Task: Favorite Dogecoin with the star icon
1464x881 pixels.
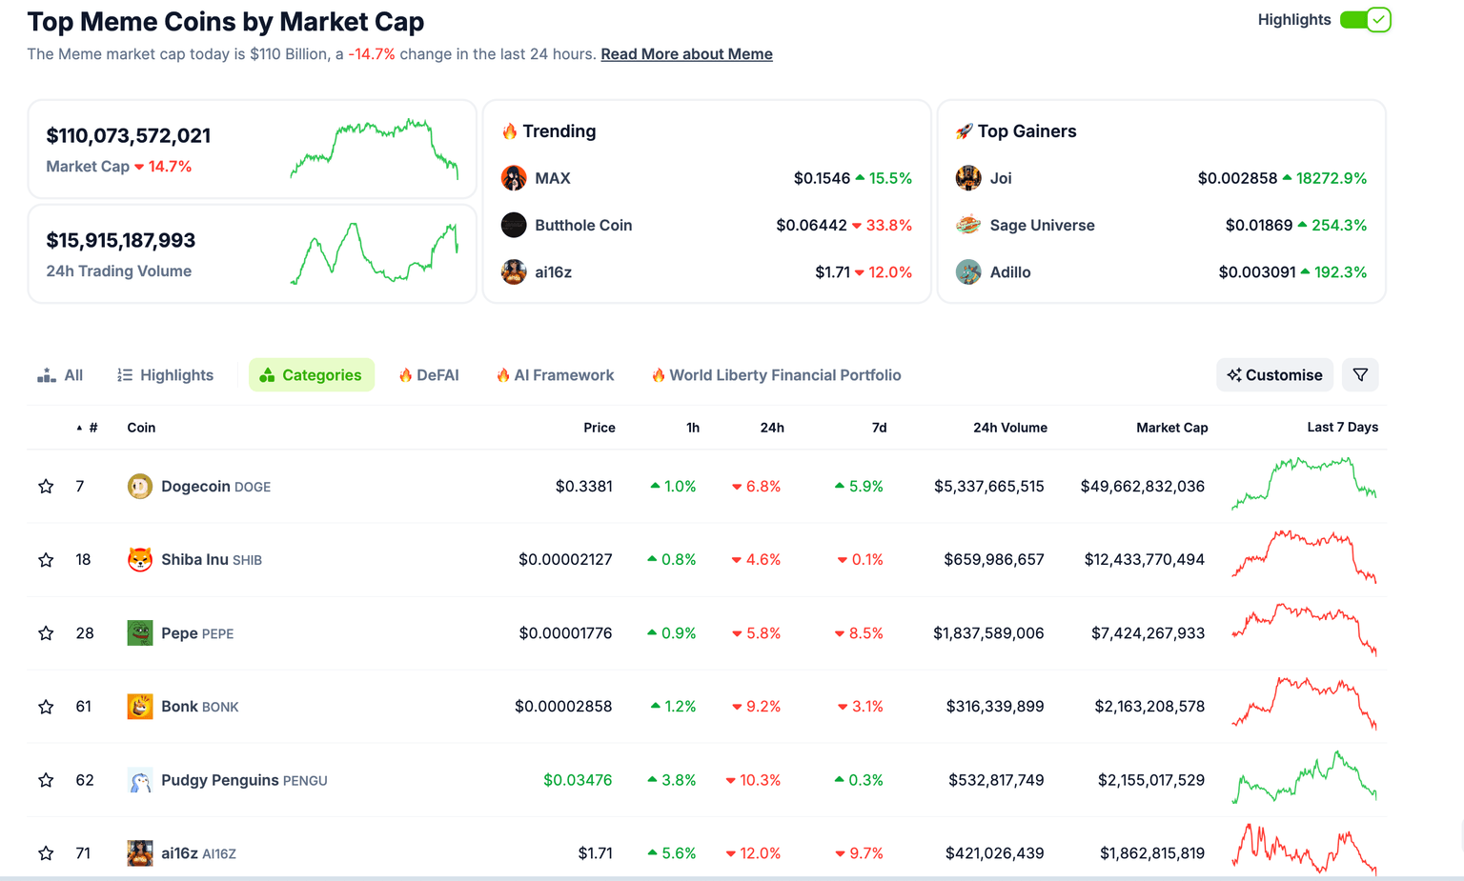Action: (x=46, y=487)
